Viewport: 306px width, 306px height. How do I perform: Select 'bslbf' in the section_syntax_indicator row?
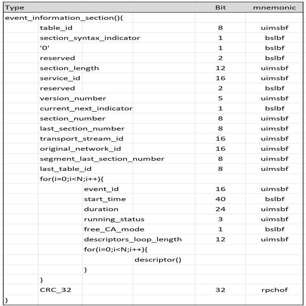(x=274, y=38)
